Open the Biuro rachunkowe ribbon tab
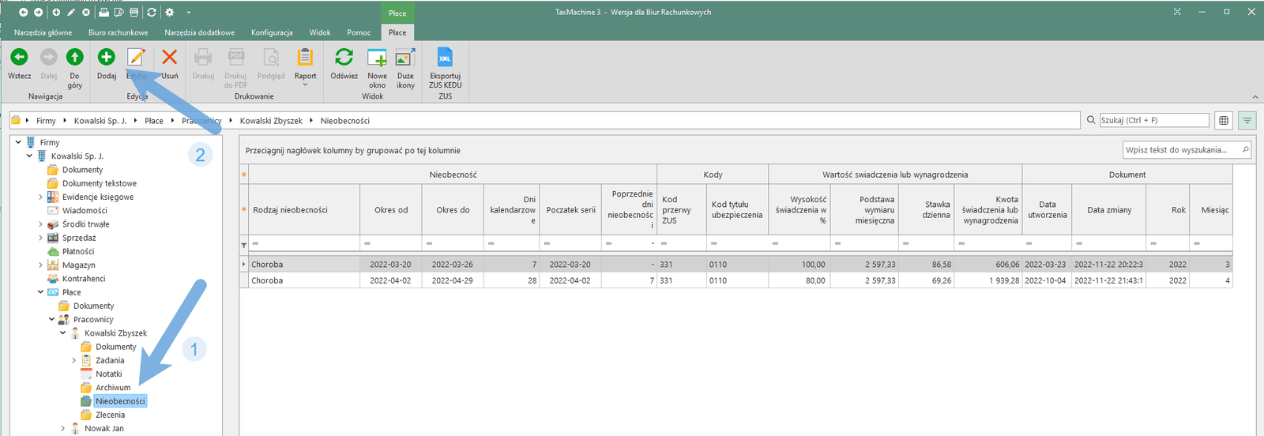The height and width of the screenshot is (436, 1264). click(118, 32)
